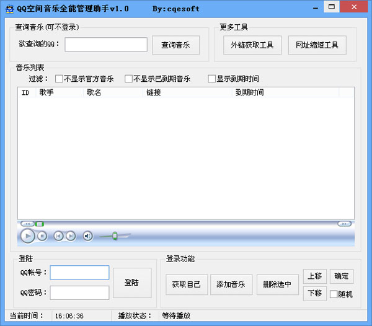This screenshot has width=372, height=326.
Task: Click the app icon in title bar
Action: coord(10,9)
